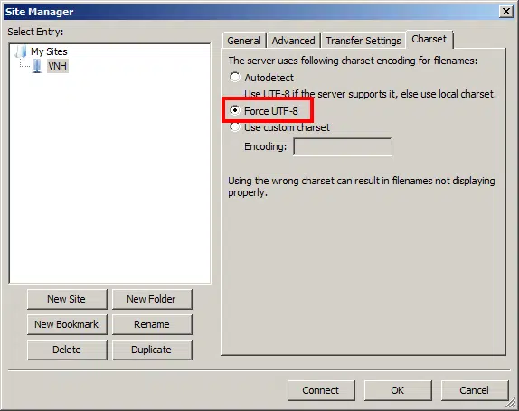Choose the Autodetect charset option
Screen dimensions: 519x411
pyautogui.click(x=235, y=78)
